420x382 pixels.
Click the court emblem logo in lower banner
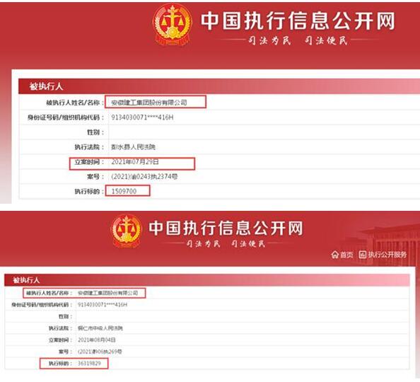click(126, 231)
